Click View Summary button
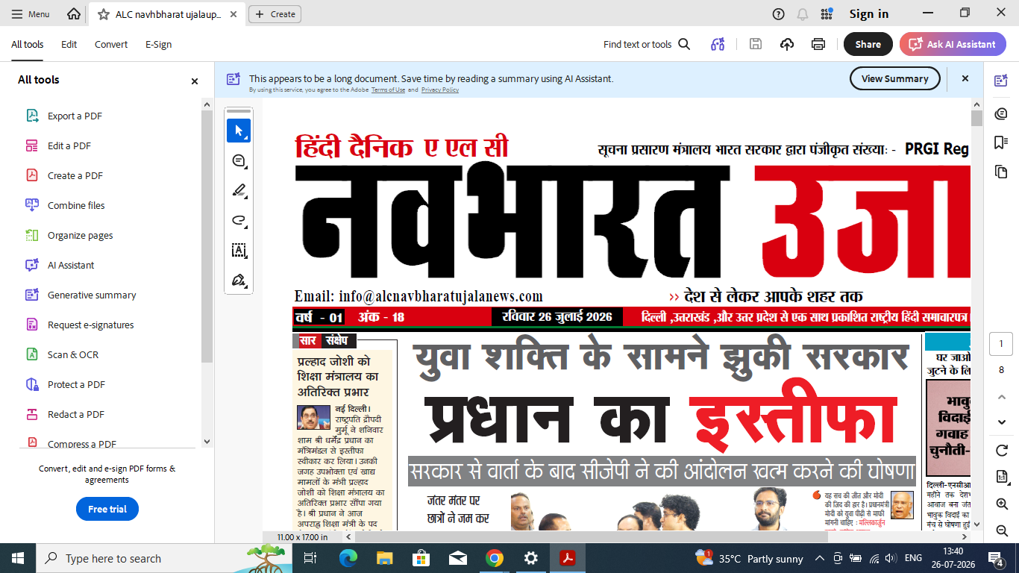Image resolution: width=1019 pixels, height=573 pixels. [894, 78]
